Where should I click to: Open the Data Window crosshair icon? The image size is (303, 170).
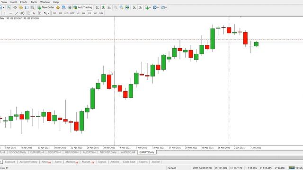click(x=15, y=8)
